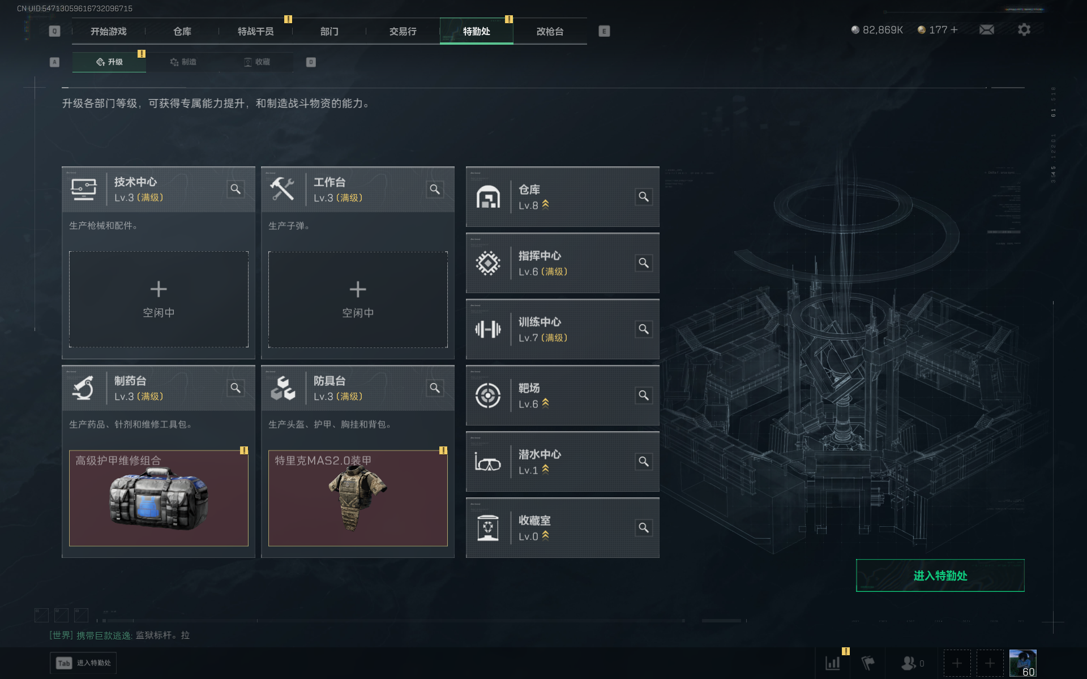Switch to the 制造 sub-tab
This screenshot has height=679, width=1087.
pyautogui.click(x=183, y=62)
